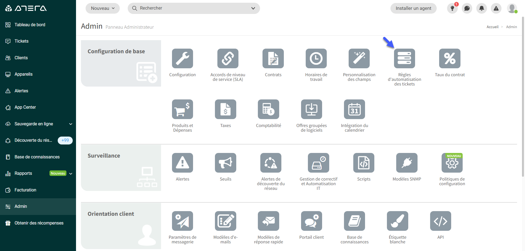Screen dimensions: 525x251
Task: Open Taux du contrat percent icon
Action: 450,58
